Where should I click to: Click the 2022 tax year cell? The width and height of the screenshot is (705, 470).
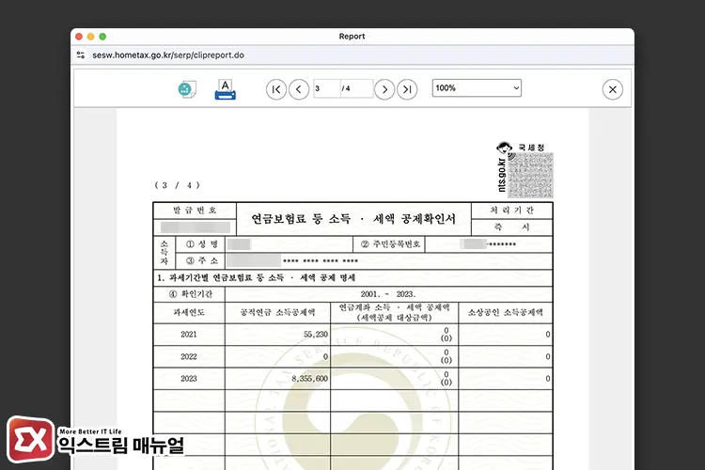[189, 356]
